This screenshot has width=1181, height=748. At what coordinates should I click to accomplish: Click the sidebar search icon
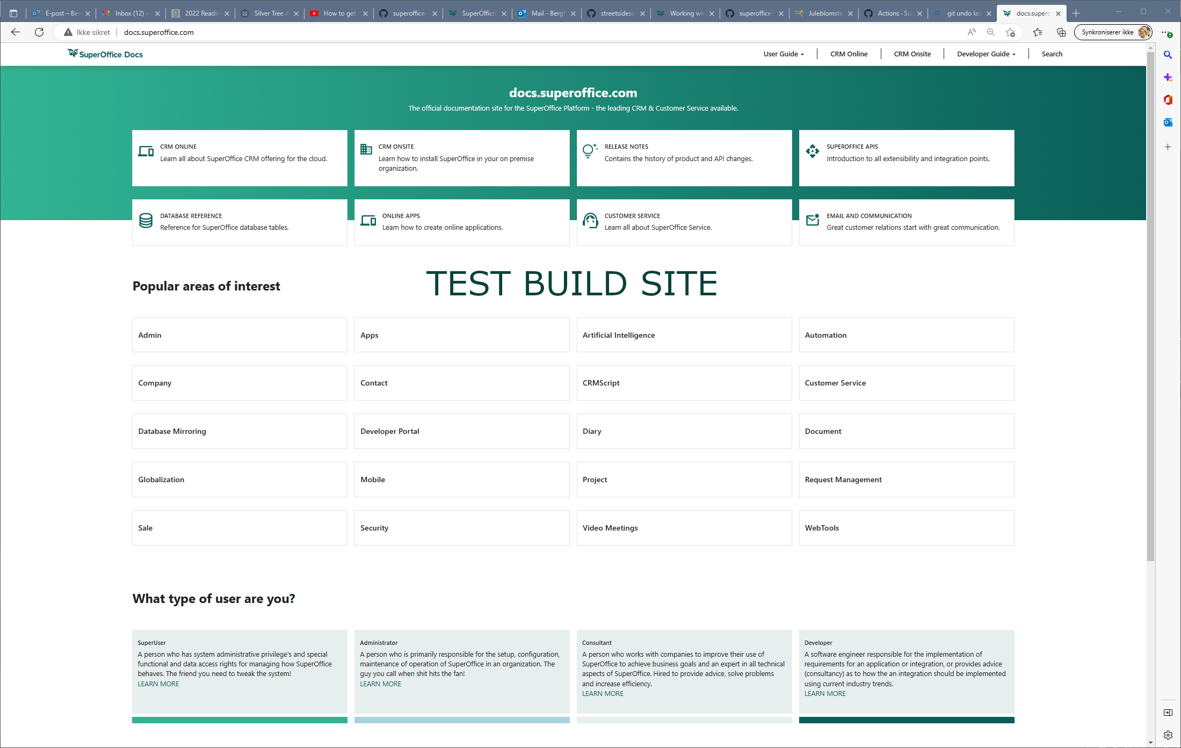pos(1168,55)
